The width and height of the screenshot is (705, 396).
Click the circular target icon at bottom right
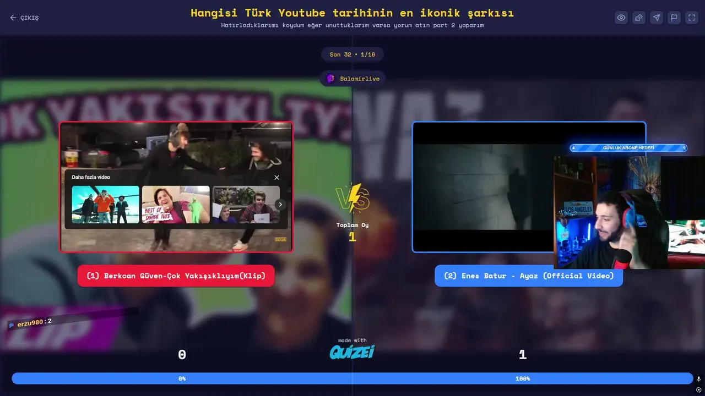pos(698,390)
